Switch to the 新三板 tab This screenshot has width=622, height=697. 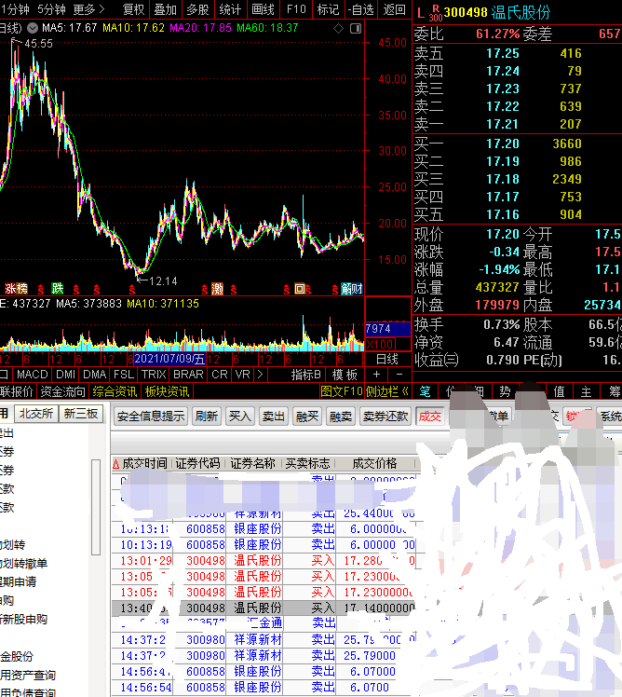(x=81, y=414)
